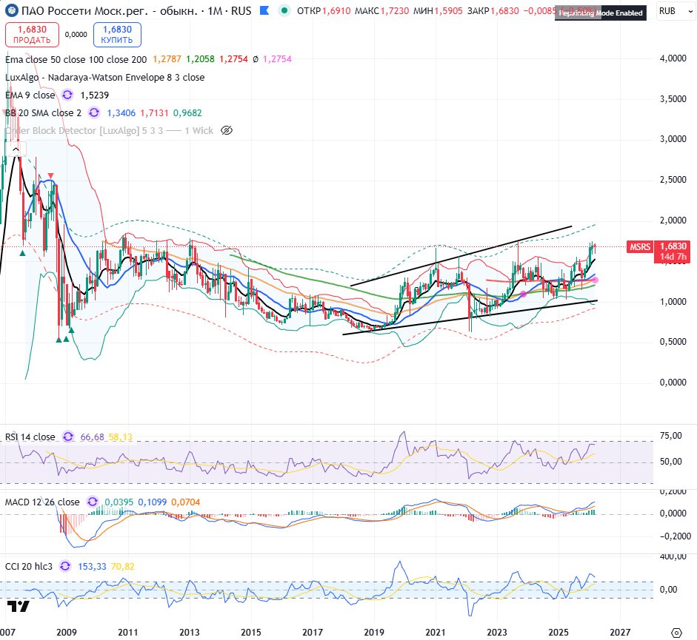Open the TradingView logo in the bottom-left corner
Screen dimensions: 697x640
pyautogui.click(x=19, y=607)
